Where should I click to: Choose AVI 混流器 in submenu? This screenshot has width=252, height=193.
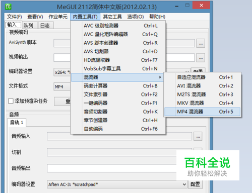tap(203, 86)
